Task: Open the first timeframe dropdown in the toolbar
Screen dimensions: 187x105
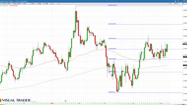Action: coord(172,4)
